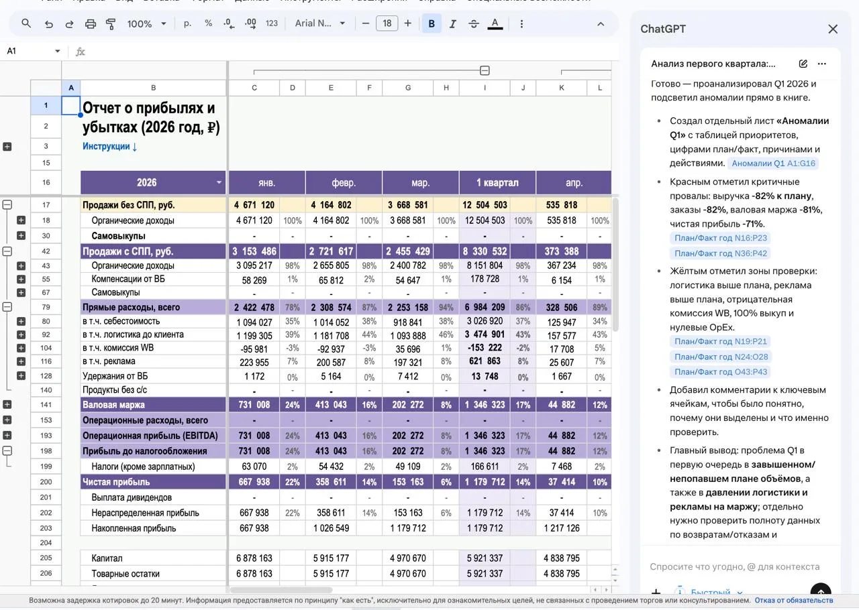Viewport: 859px width, 610px height.
Task: Open the План/Факт год N24:O28 reference
Action: [721, 357]
